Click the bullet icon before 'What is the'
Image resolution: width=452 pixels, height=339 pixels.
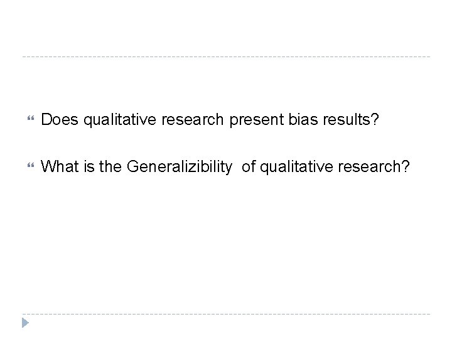click(26, 166)
